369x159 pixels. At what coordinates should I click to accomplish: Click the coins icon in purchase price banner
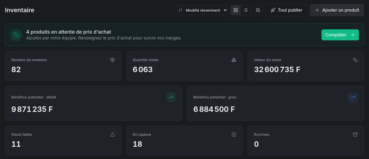pyautogui.click(x=16, y=35)
